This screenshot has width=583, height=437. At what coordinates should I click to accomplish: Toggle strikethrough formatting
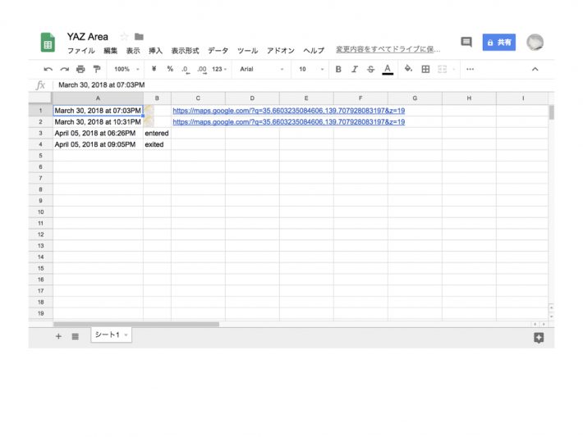click(x=370, y=70)
